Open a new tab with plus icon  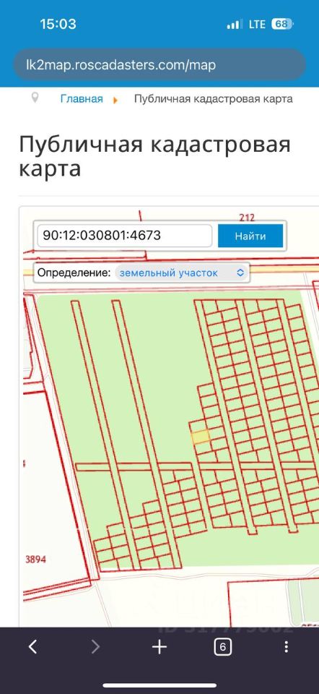[x=159, y=647]
